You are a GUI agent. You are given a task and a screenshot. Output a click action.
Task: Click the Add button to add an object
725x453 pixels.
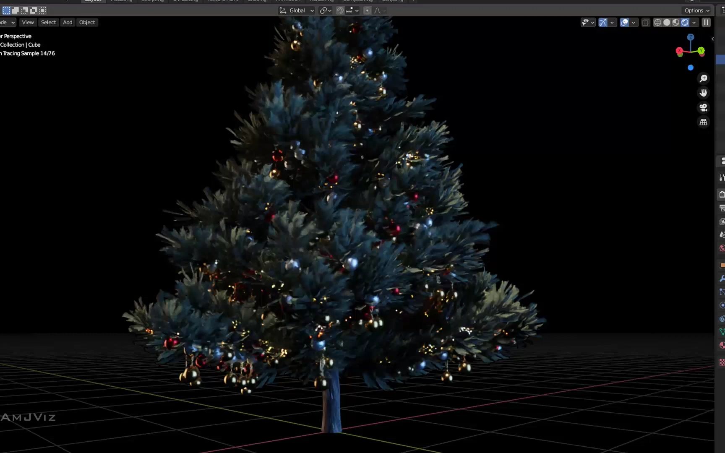coord(68,22)
